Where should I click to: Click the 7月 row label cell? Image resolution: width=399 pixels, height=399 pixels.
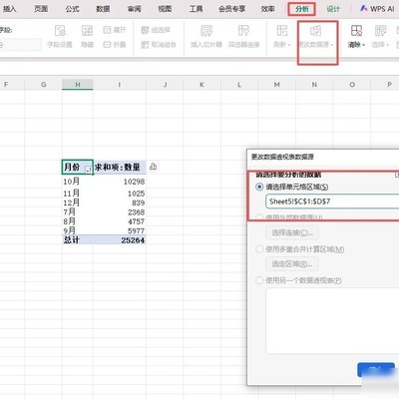tap(78, 211)
